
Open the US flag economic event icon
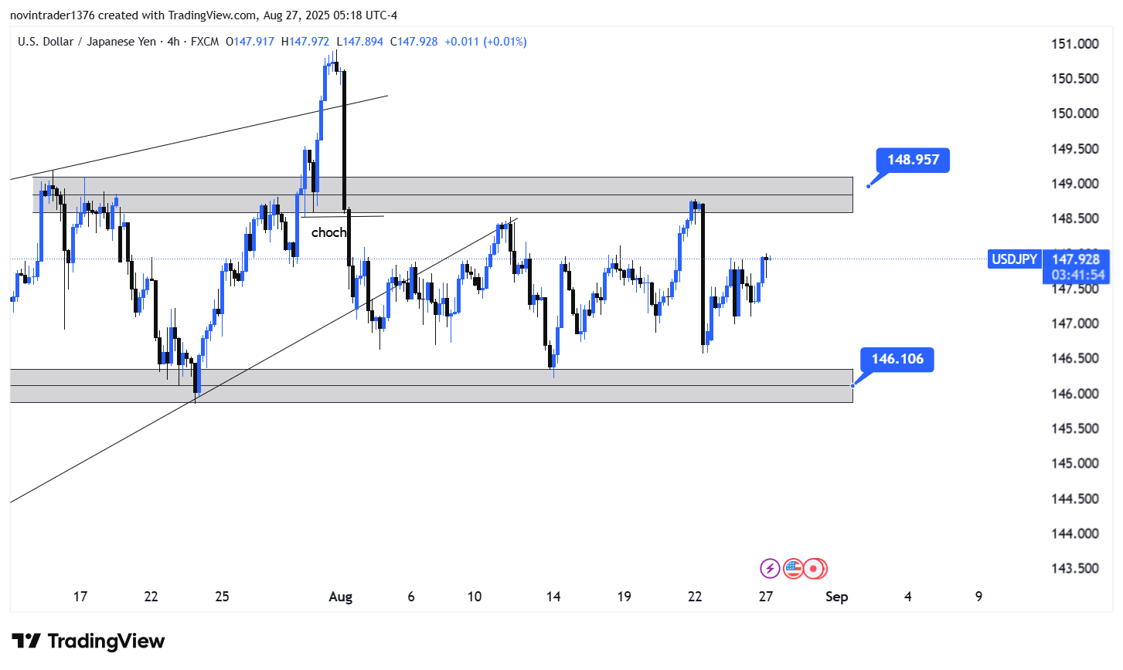point(792,569)
